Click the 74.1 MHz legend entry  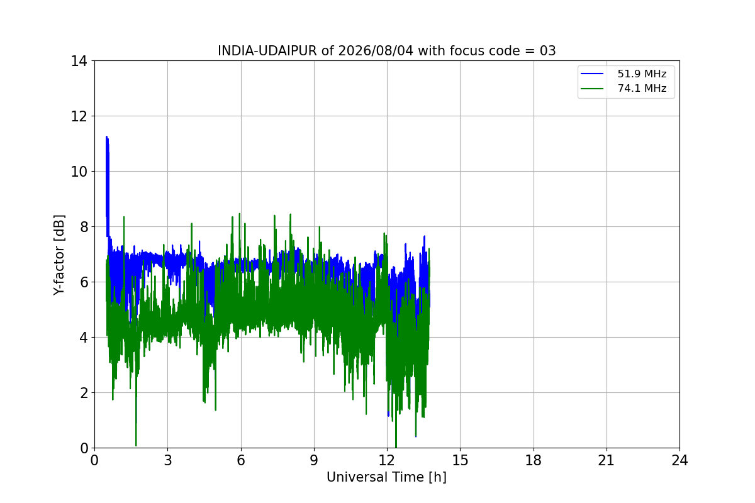(x=642, y=89)
